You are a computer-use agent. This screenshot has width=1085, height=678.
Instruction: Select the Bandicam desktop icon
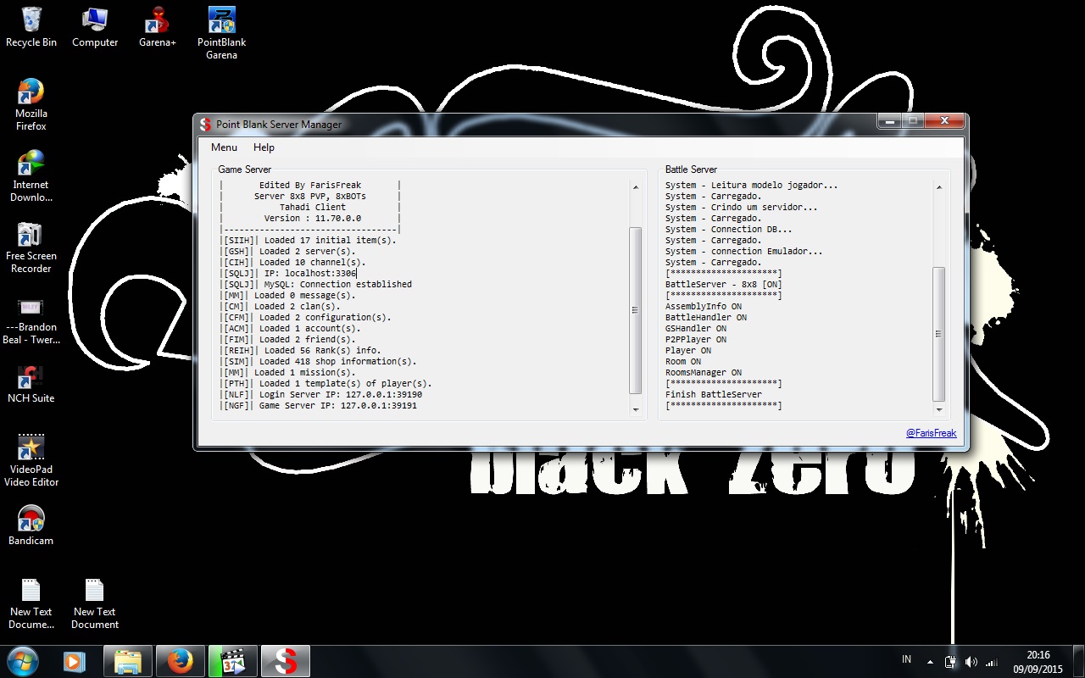(31, 525)
